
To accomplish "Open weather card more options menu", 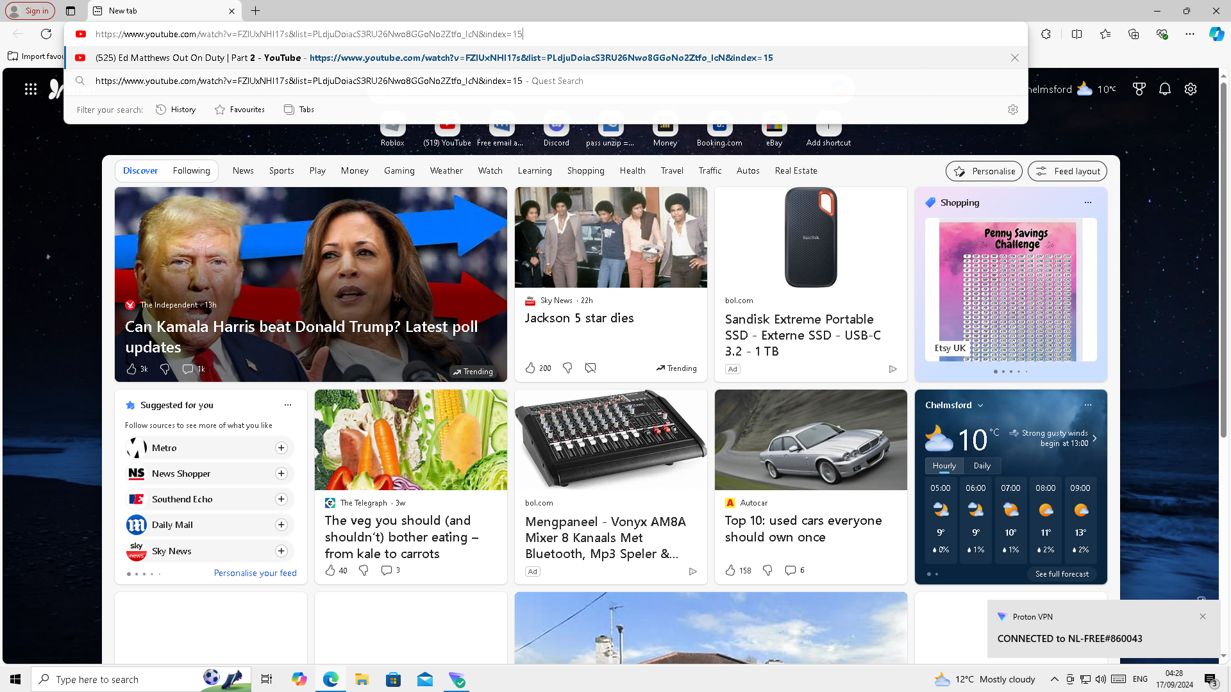I will point(1088,405).
